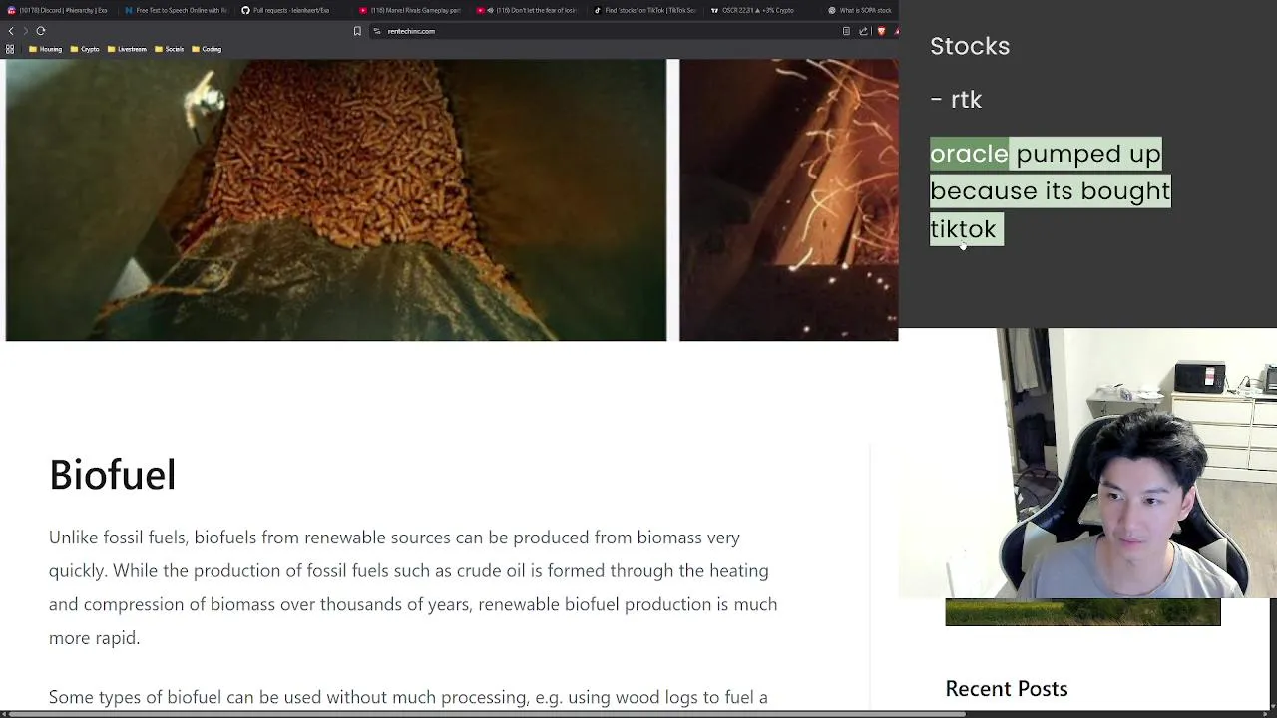Click the sentence starting "Some types of biofuel"

click(x=408, y=697)
